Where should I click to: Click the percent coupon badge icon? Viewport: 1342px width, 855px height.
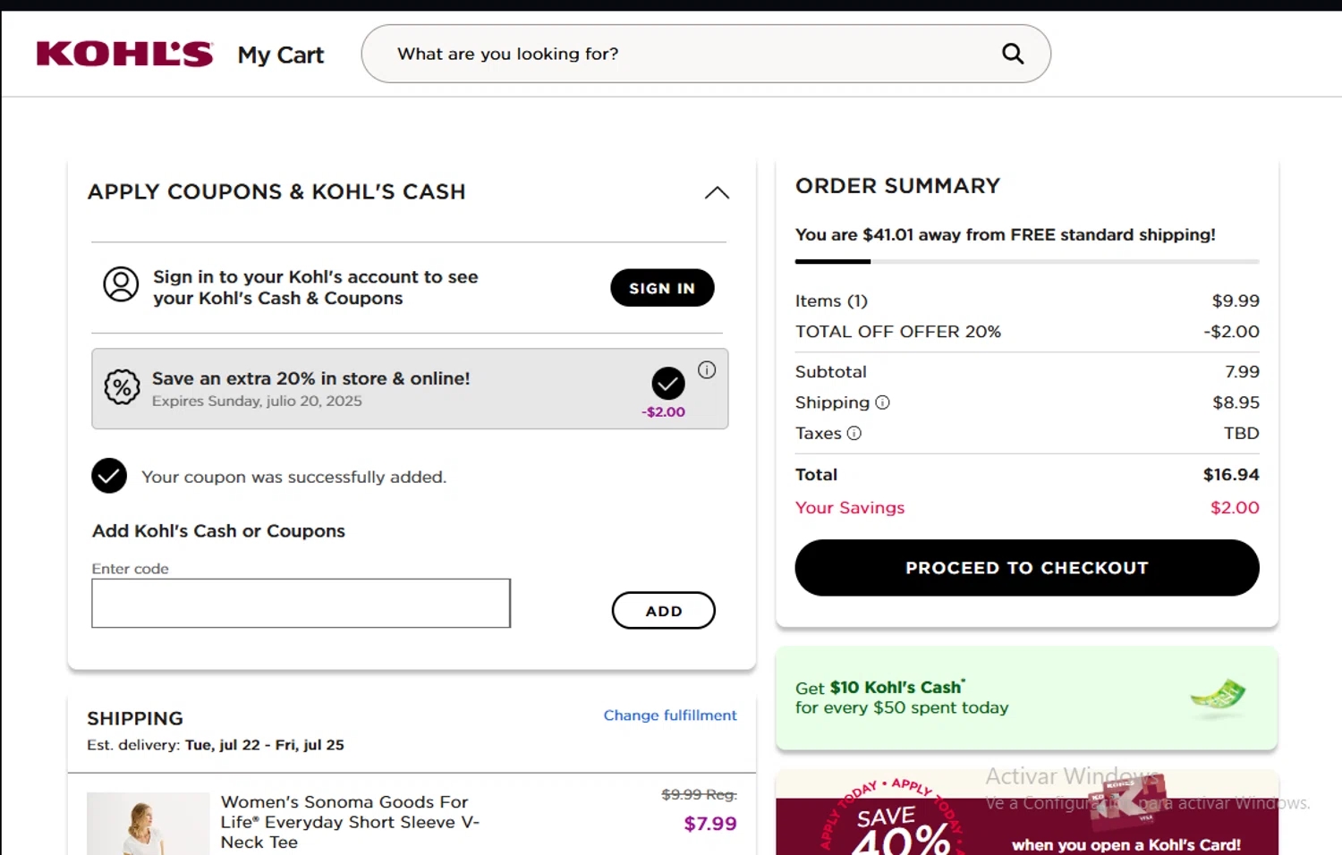[123, 387]
